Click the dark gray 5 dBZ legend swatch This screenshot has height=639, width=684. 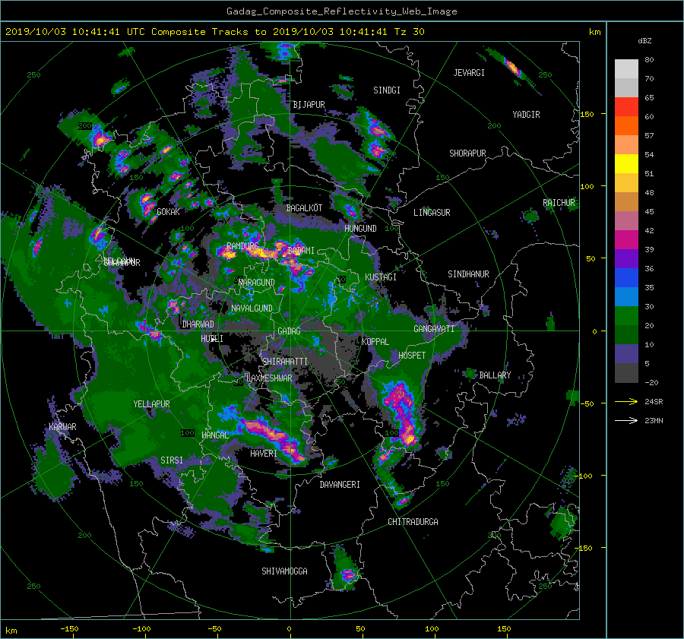point(626,372)
